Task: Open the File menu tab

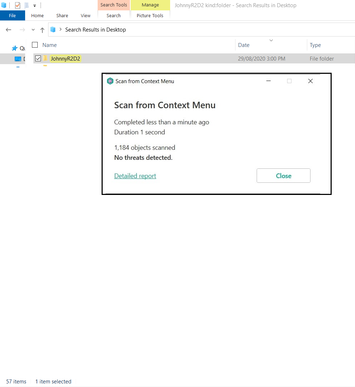Action: coord(12,15)
